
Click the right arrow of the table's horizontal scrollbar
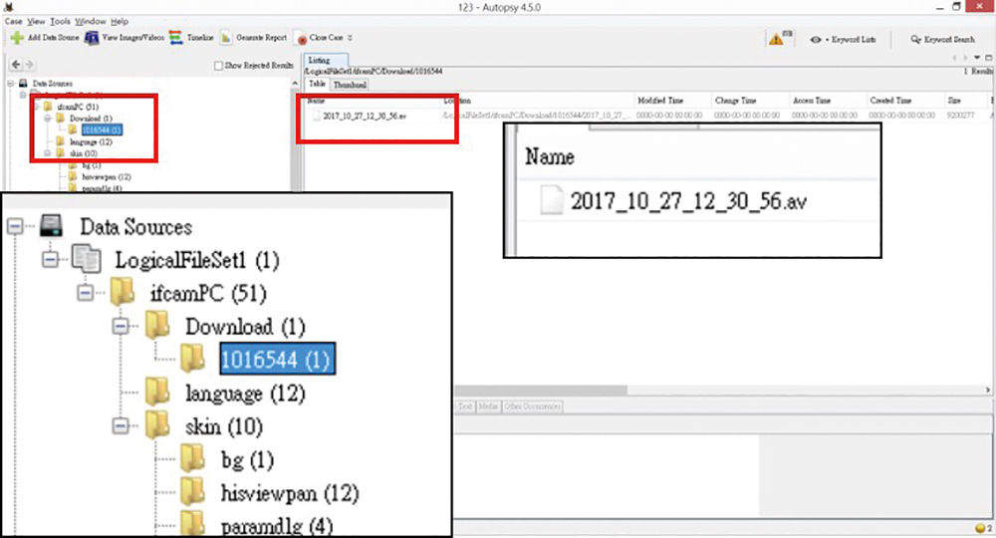(x=988, y=390)
